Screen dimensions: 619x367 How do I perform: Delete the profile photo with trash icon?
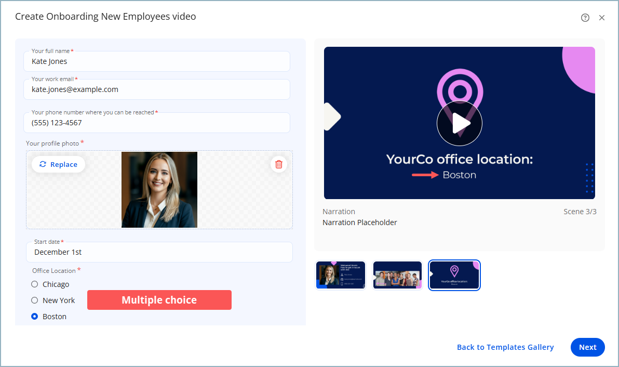pos(279,164)
